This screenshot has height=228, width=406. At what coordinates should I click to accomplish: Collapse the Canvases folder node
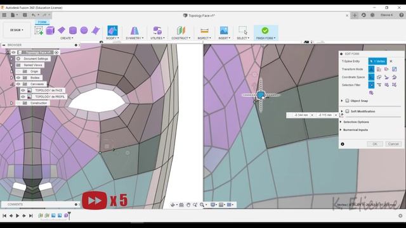pyautogui.click(x=11, y=84)
